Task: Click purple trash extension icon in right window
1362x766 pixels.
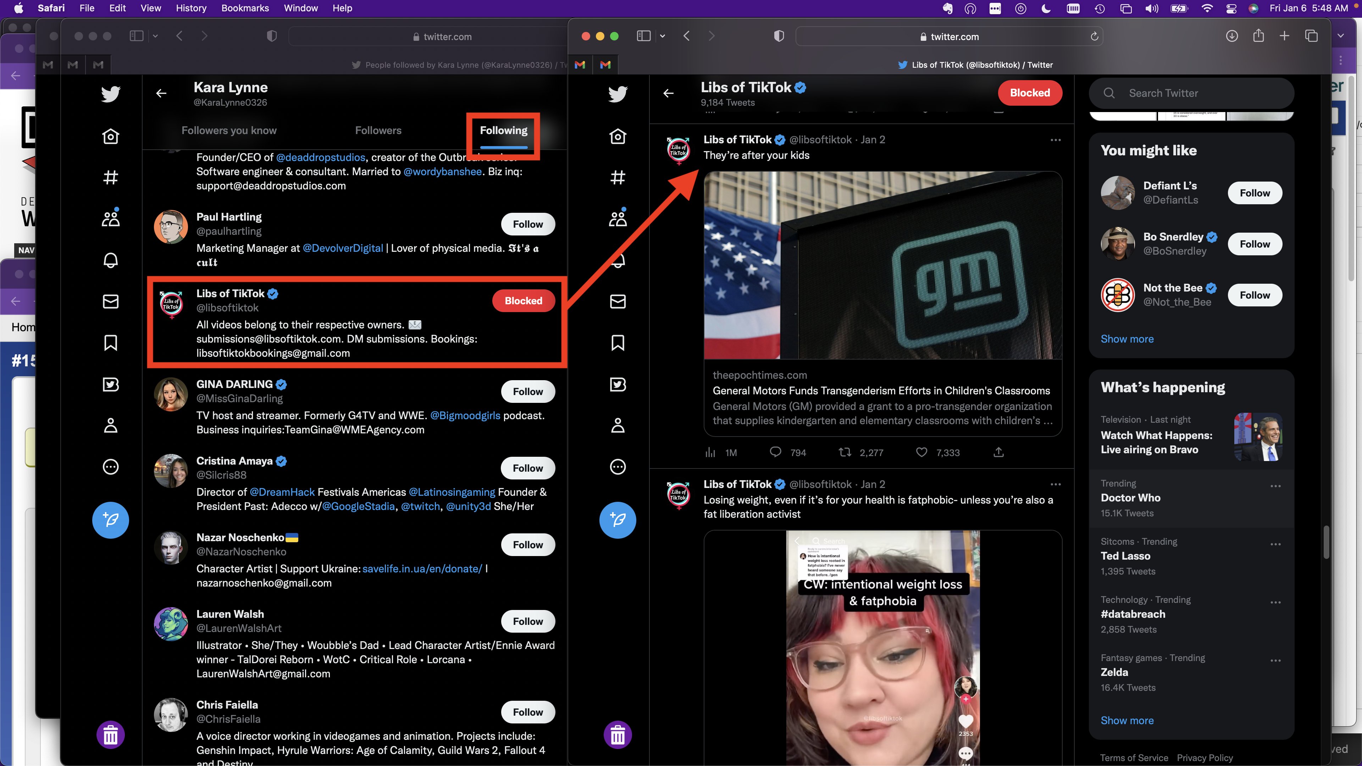Action: pos(618,735)
